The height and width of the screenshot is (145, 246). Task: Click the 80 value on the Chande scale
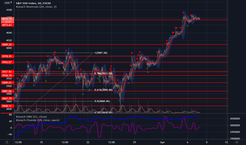pos(10,115)
